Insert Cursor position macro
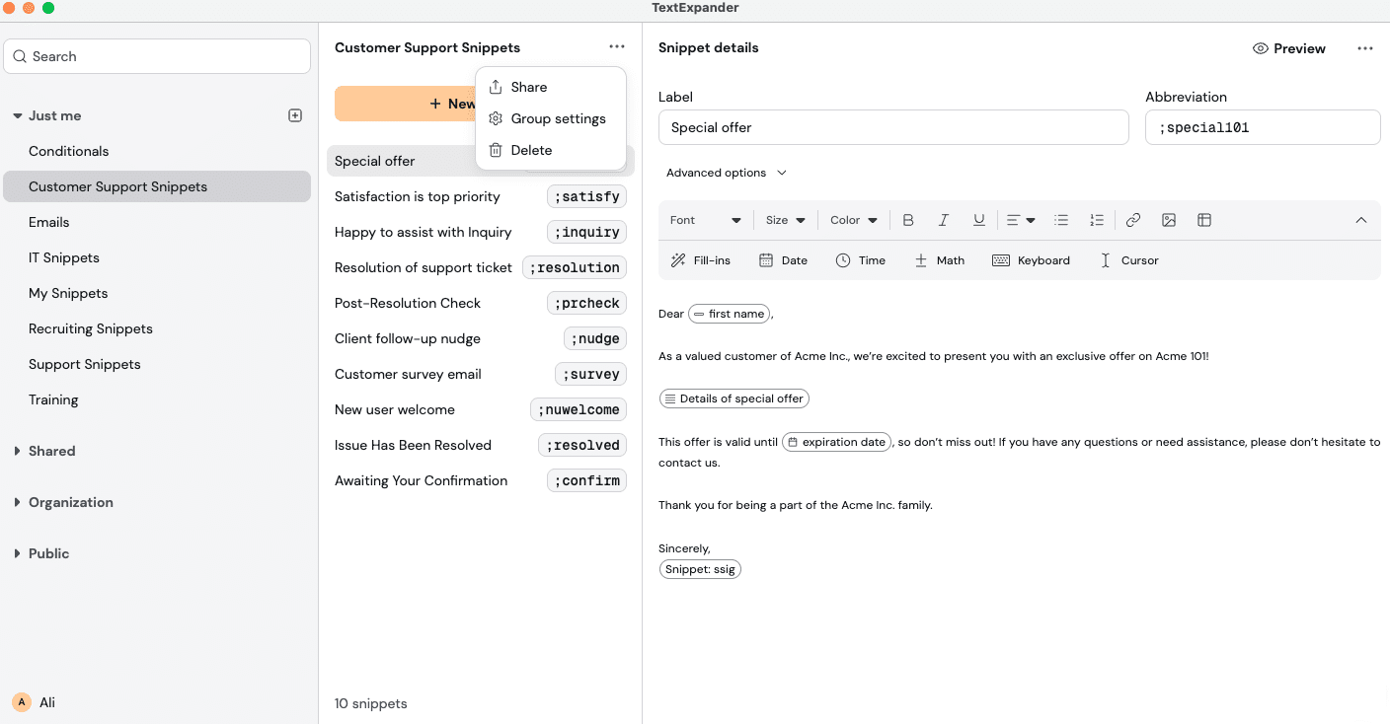 [x=1129, y=260]
